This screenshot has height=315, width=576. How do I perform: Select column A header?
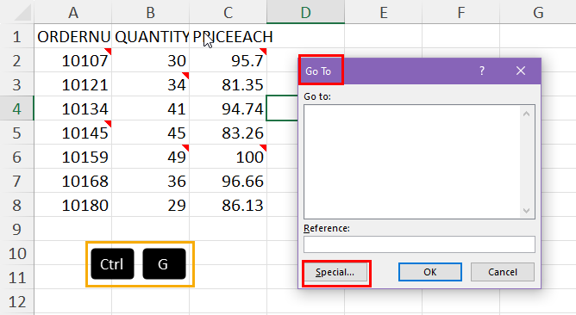(x=73, y=12)
